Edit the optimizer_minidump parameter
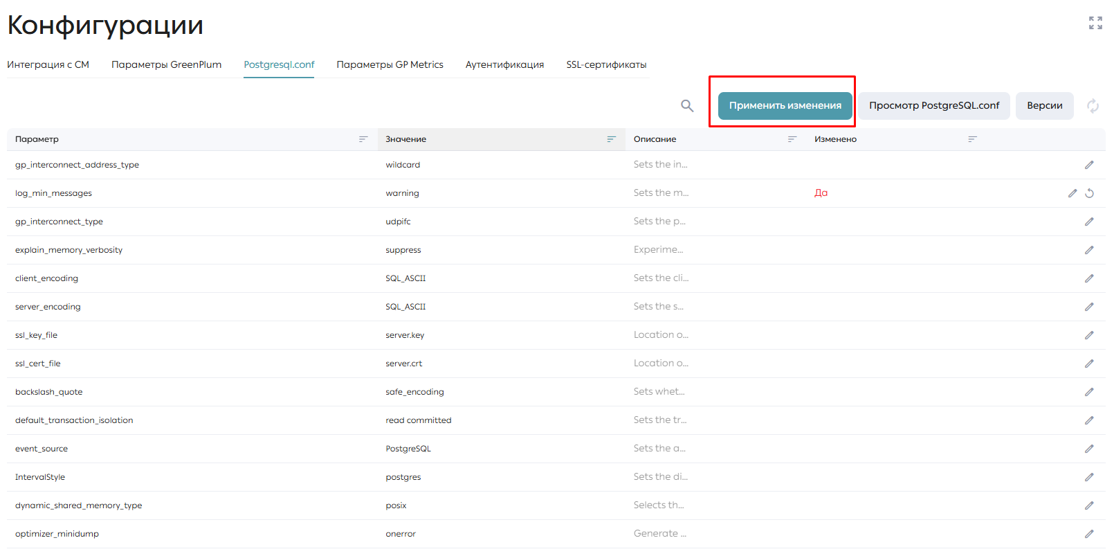The height and width of the screenshot is (556, 1114). click(1089, 534)
